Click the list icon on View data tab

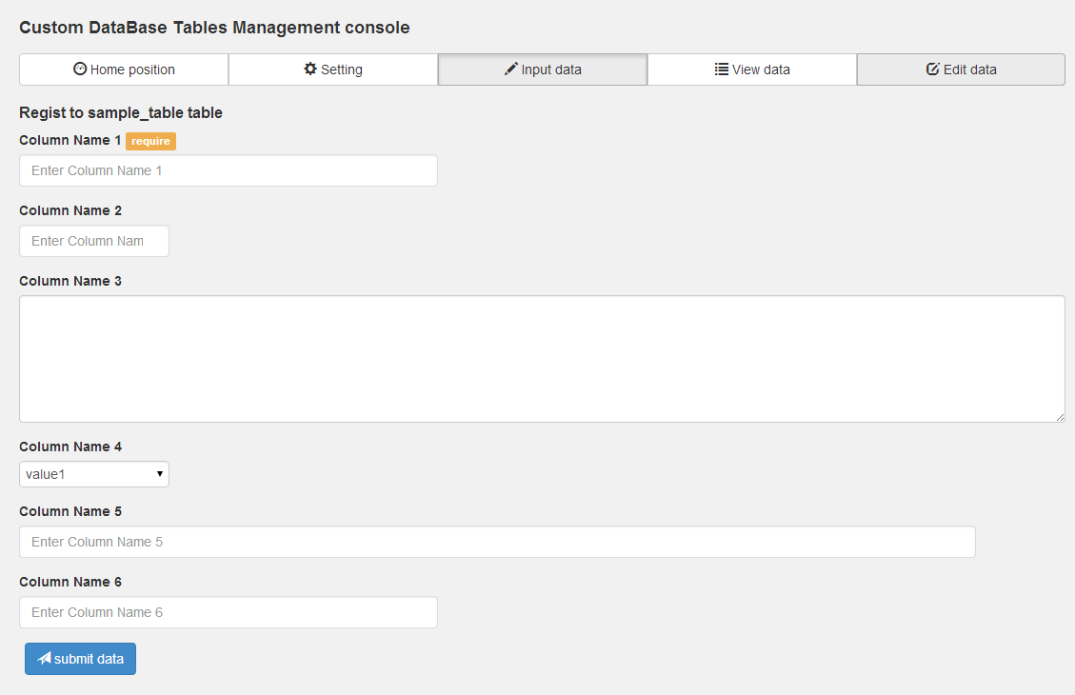click(722, 69)
